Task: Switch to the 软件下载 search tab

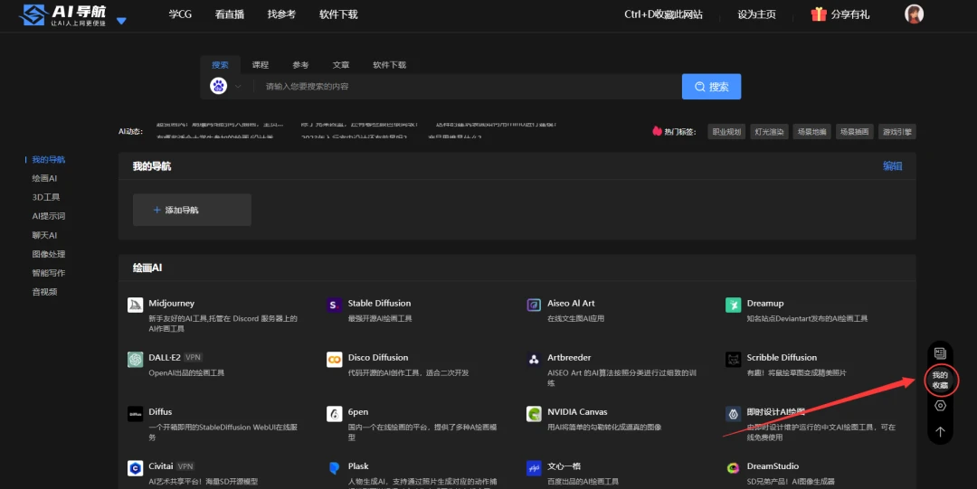Action: 389,65
